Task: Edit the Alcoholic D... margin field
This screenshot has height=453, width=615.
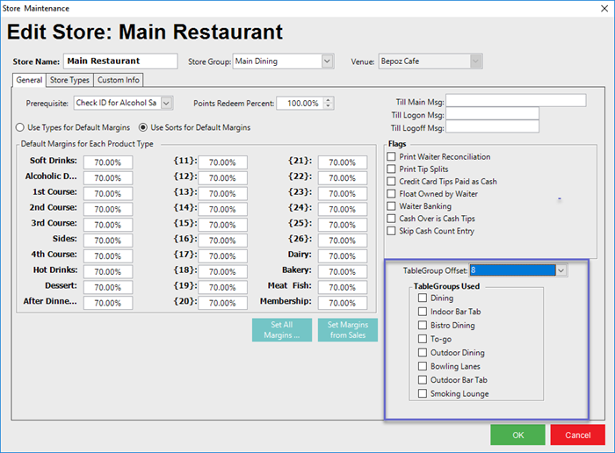Action: [x=108, y=178]
